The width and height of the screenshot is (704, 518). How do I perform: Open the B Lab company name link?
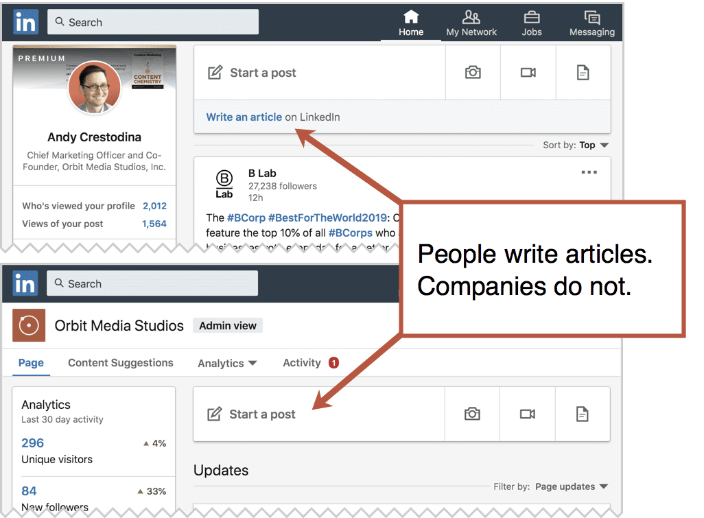262,174
